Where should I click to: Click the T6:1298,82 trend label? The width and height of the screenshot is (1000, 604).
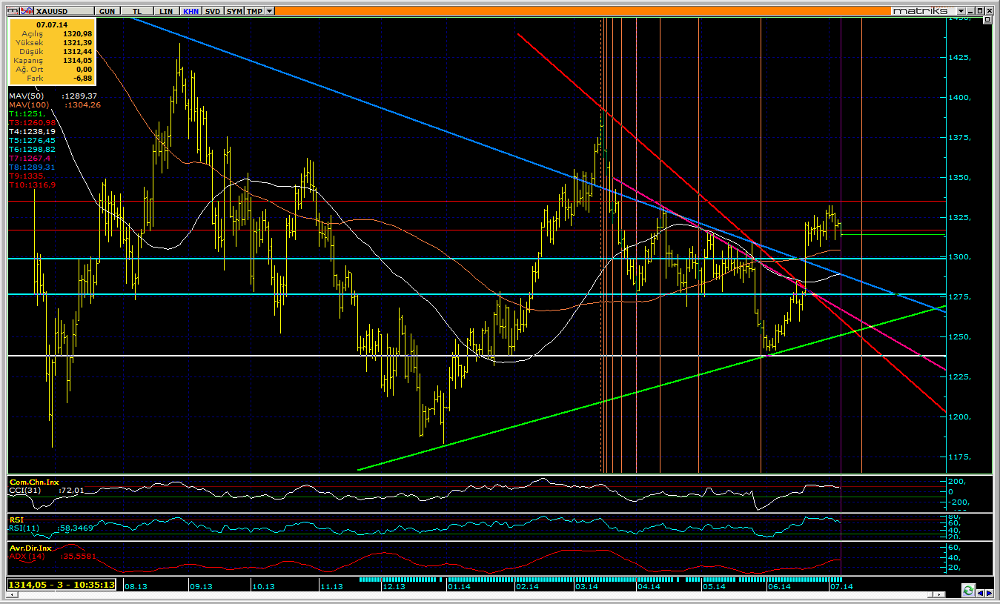32,149
